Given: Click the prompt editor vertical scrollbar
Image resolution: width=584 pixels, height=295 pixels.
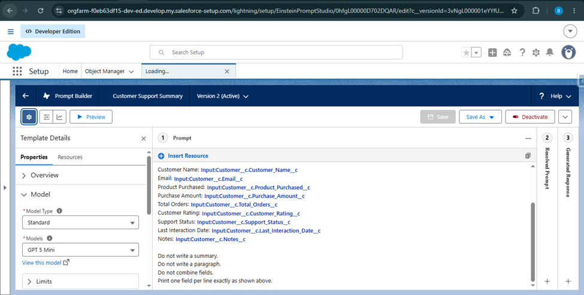Looking at the screenshot, I should (533, 242).
